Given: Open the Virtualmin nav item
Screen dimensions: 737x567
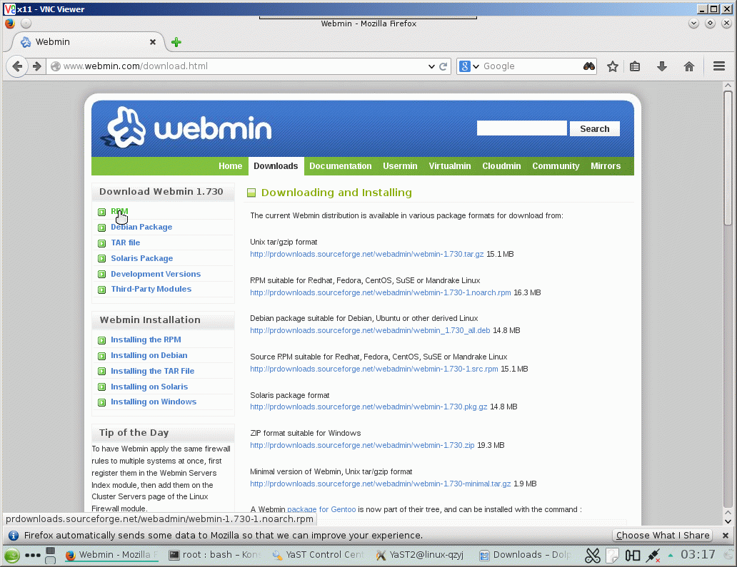Looking at the screenshot, I should point(450,166).
